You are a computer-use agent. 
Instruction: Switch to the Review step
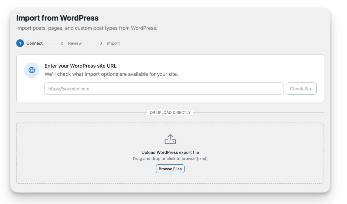75,43
